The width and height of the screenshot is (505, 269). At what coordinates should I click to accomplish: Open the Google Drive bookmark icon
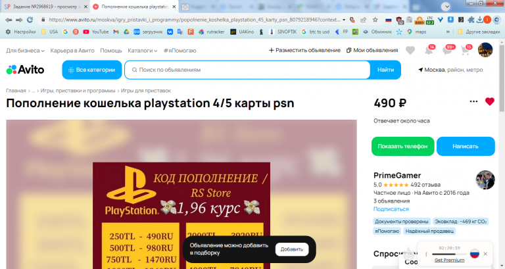coord(126,32)
